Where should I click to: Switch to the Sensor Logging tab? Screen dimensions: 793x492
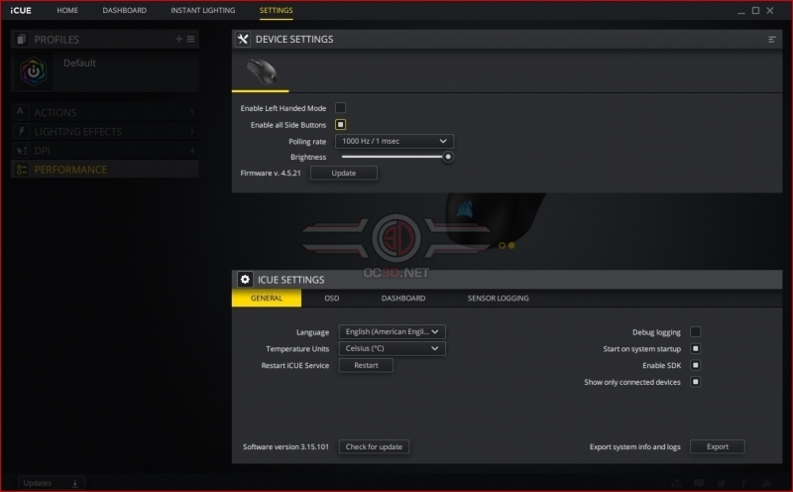click(499, 299)
